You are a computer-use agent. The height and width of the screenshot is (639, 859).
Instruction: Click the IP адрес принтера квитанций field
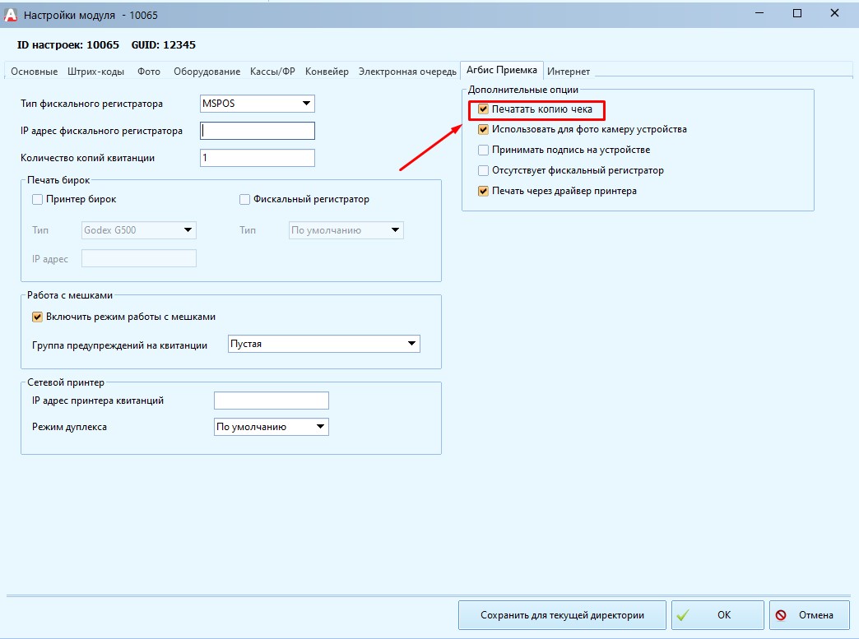coord(272,401)
